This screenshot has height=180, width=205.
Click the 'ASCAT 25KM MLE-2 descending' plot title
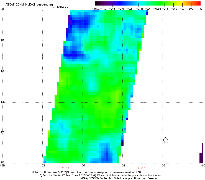pyautogui.click(x=29, y=5)
